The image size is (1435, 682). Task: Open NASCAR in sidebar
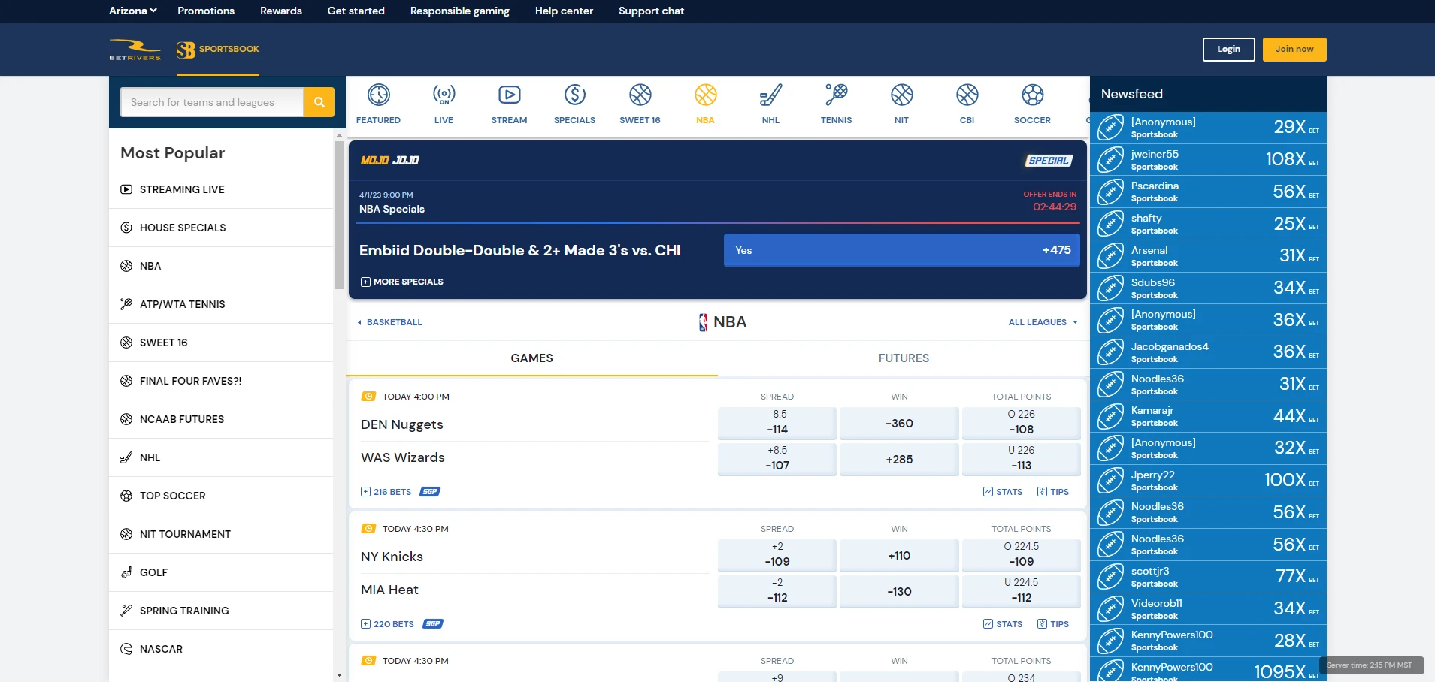point(221,649)
